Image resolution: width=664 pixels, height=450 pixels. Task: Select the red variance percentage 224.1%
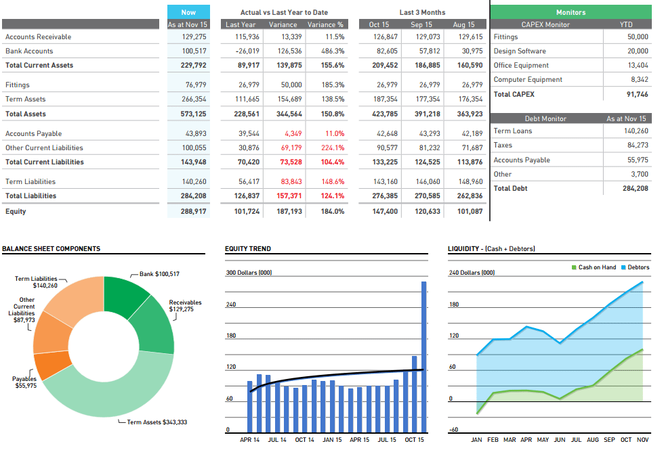(x=333, y=148)
